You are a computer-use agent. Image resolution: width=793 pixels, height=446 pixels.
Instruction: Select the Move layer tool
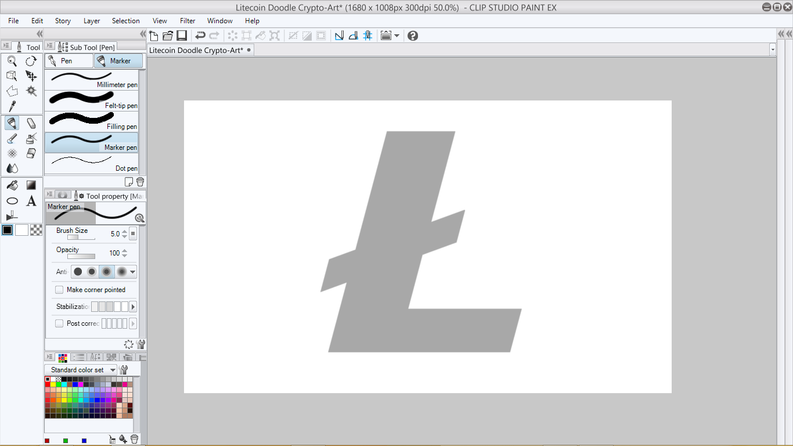tap(31, 76)
